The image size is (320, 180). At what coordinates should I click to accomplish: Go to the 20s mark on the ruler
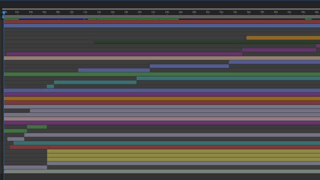coord(140,12)
